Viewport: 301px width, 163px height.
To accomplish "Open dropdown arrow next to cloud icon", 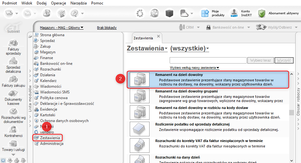I will click(x=192, y=14).
